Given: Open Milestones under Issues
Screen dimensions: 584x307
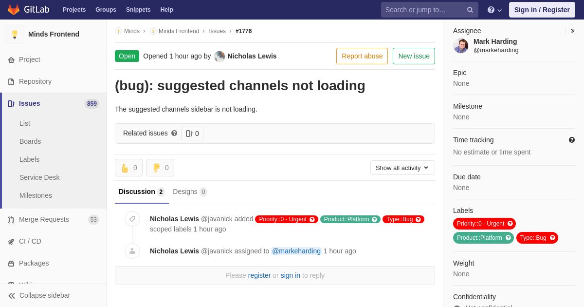Looking at the screenshot, I should pos(36,195).
